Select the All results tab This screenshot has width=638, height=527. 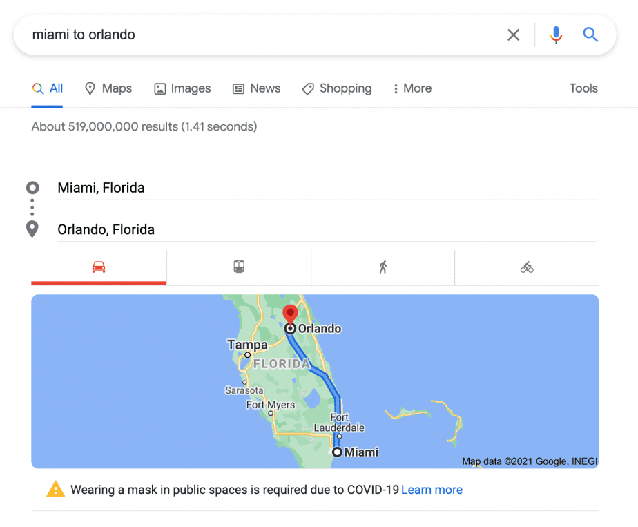pos(47,88)
